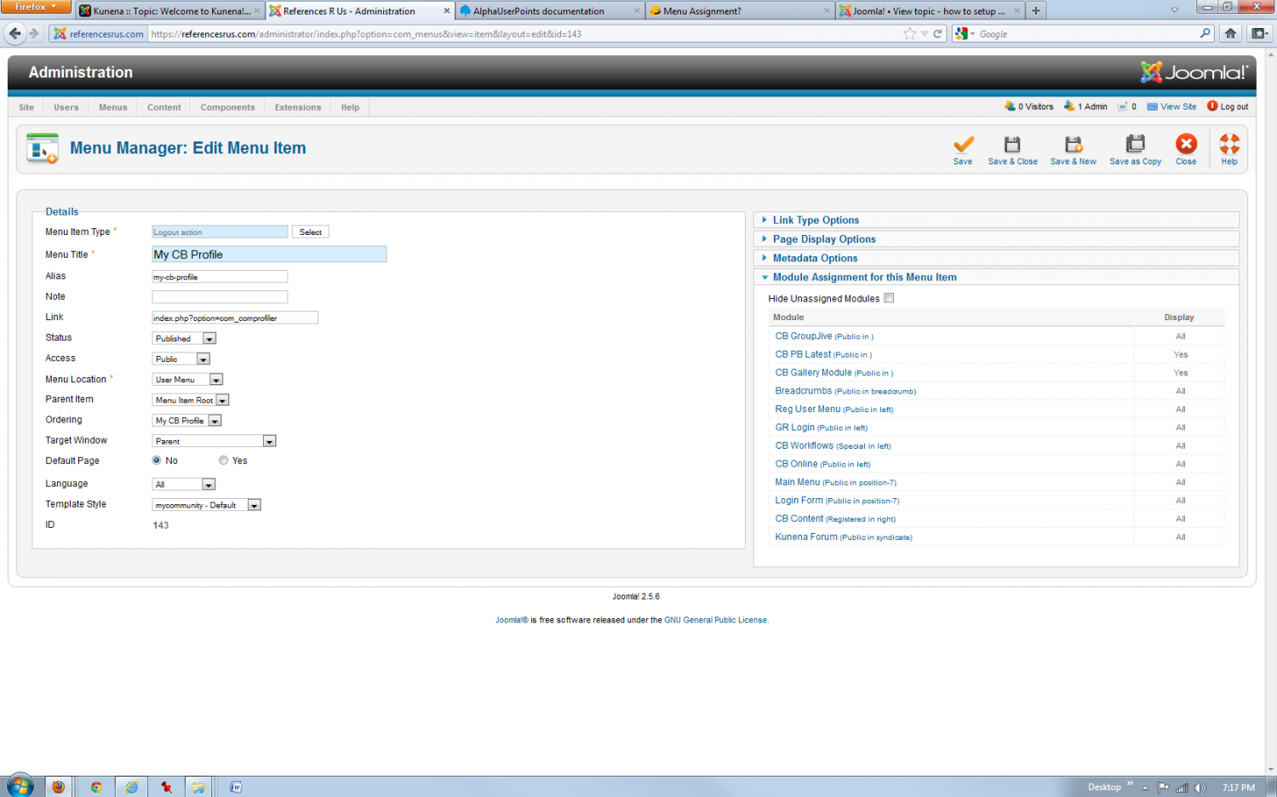
Task: Bookmark the page with the star icon
Action: click(910, 34)
